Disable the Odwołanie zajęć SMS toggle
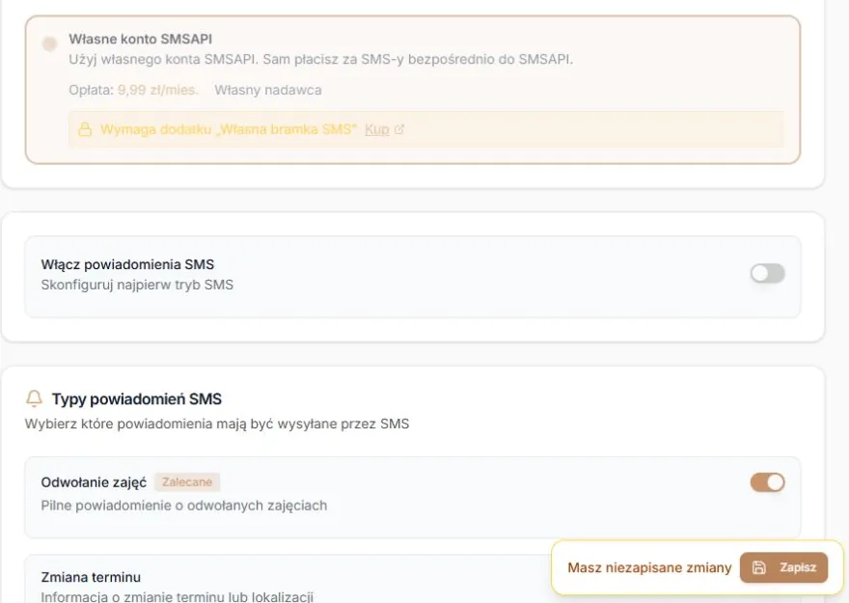Screen dimensions: 849x603 pos(767,482)
